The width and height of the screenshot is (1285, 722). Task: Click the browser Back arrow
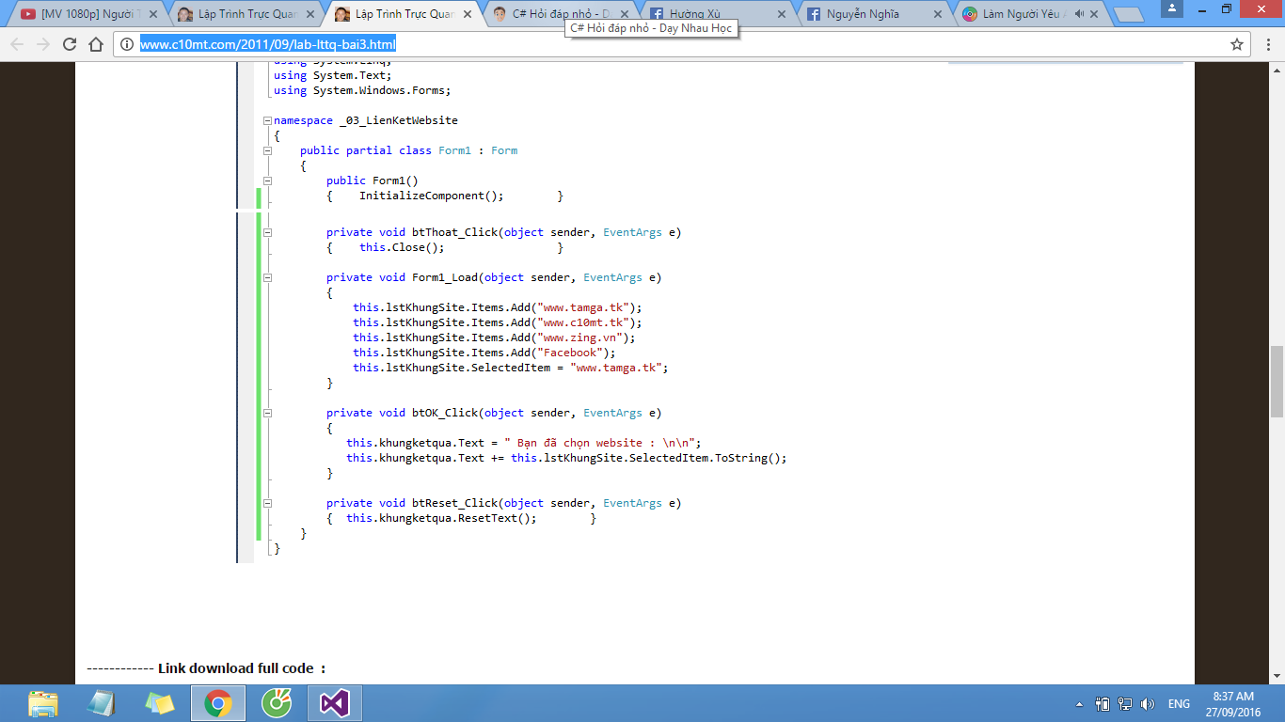point(17,44)
